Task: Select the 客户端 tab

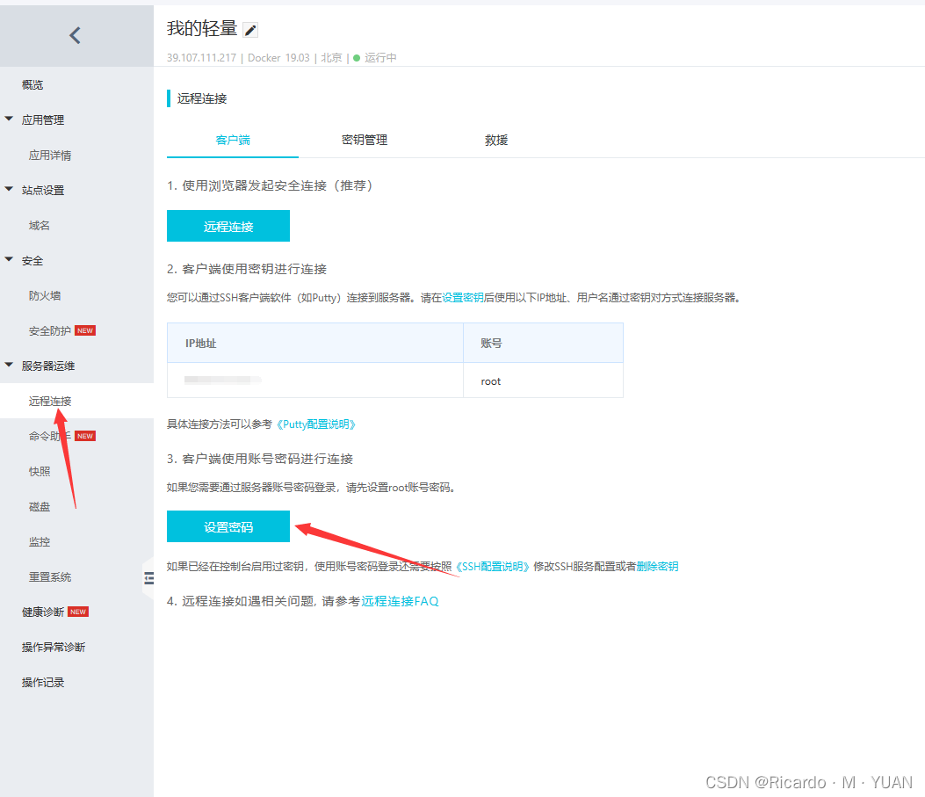Action: [x=233, y=139]
